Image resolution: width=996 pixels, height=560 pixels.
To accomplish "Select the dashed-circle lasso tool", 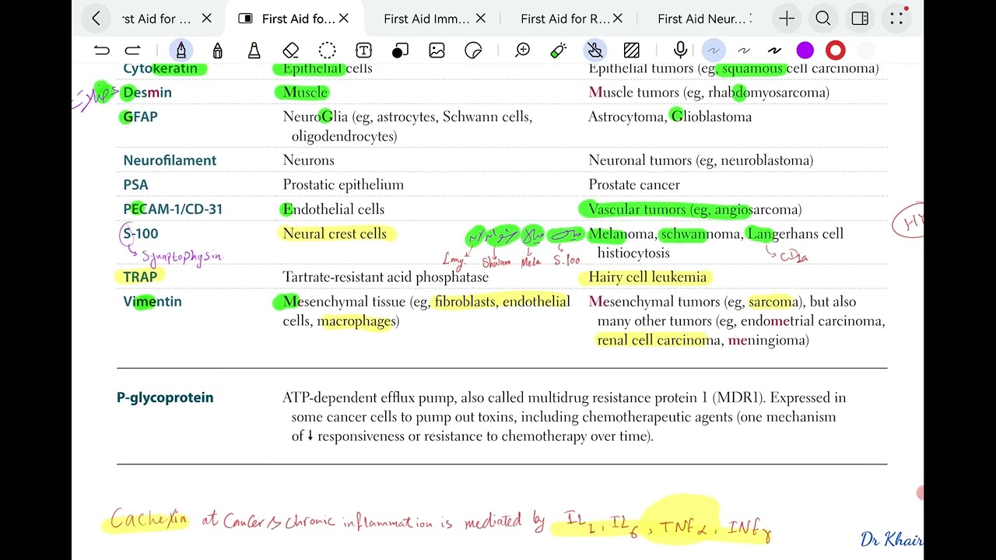I will 327,51.
